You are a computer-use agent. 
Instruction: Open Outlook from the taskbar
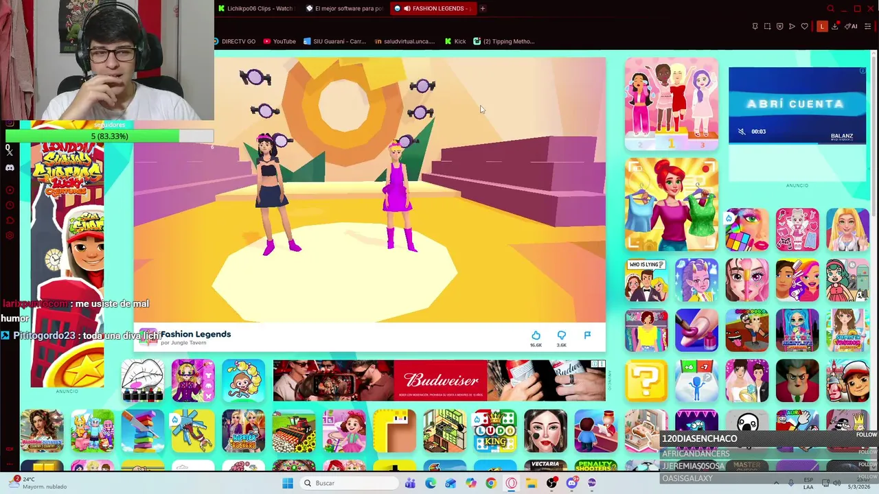click(450, 483)
